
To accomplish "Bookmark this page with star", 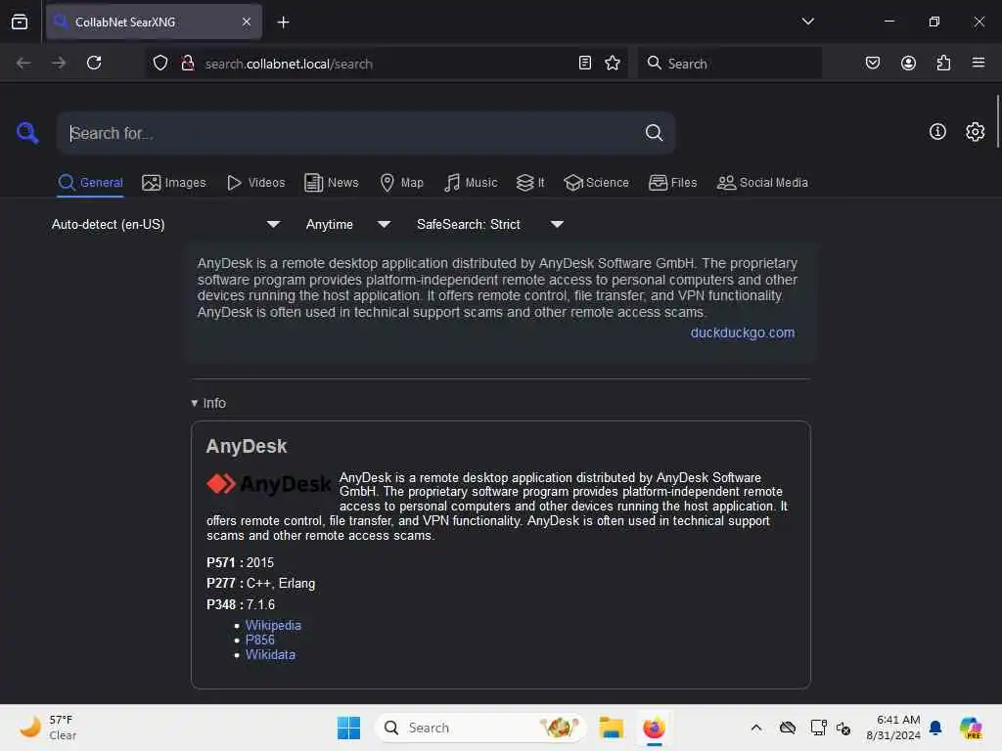I will (x=613, y=63).
